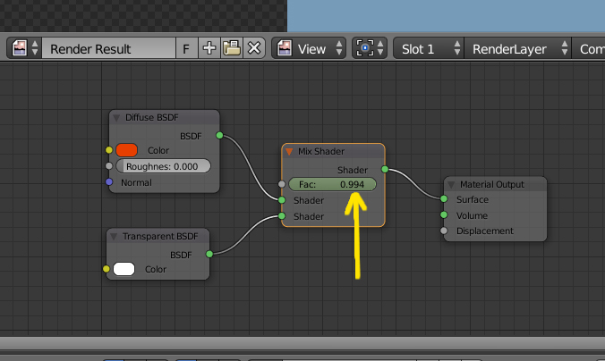Click the Fac 0.994 slider
The width and height of the screenshot is (605, 361).
(332, 184)
